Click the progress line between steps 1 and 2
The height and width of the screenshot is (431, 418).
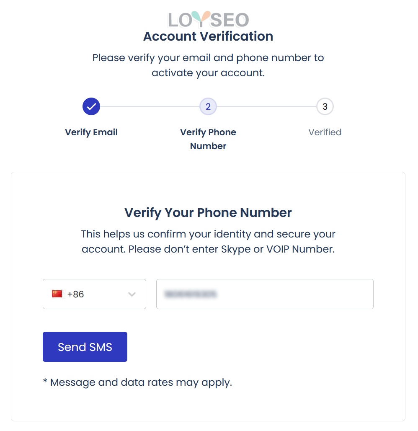pos(150,106)
